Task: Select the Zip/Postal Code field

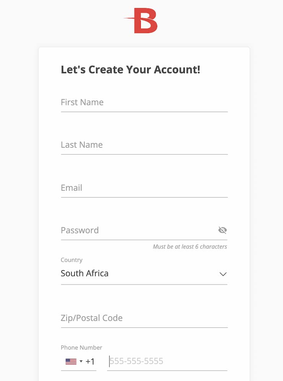Action: (x=144, y=318)
